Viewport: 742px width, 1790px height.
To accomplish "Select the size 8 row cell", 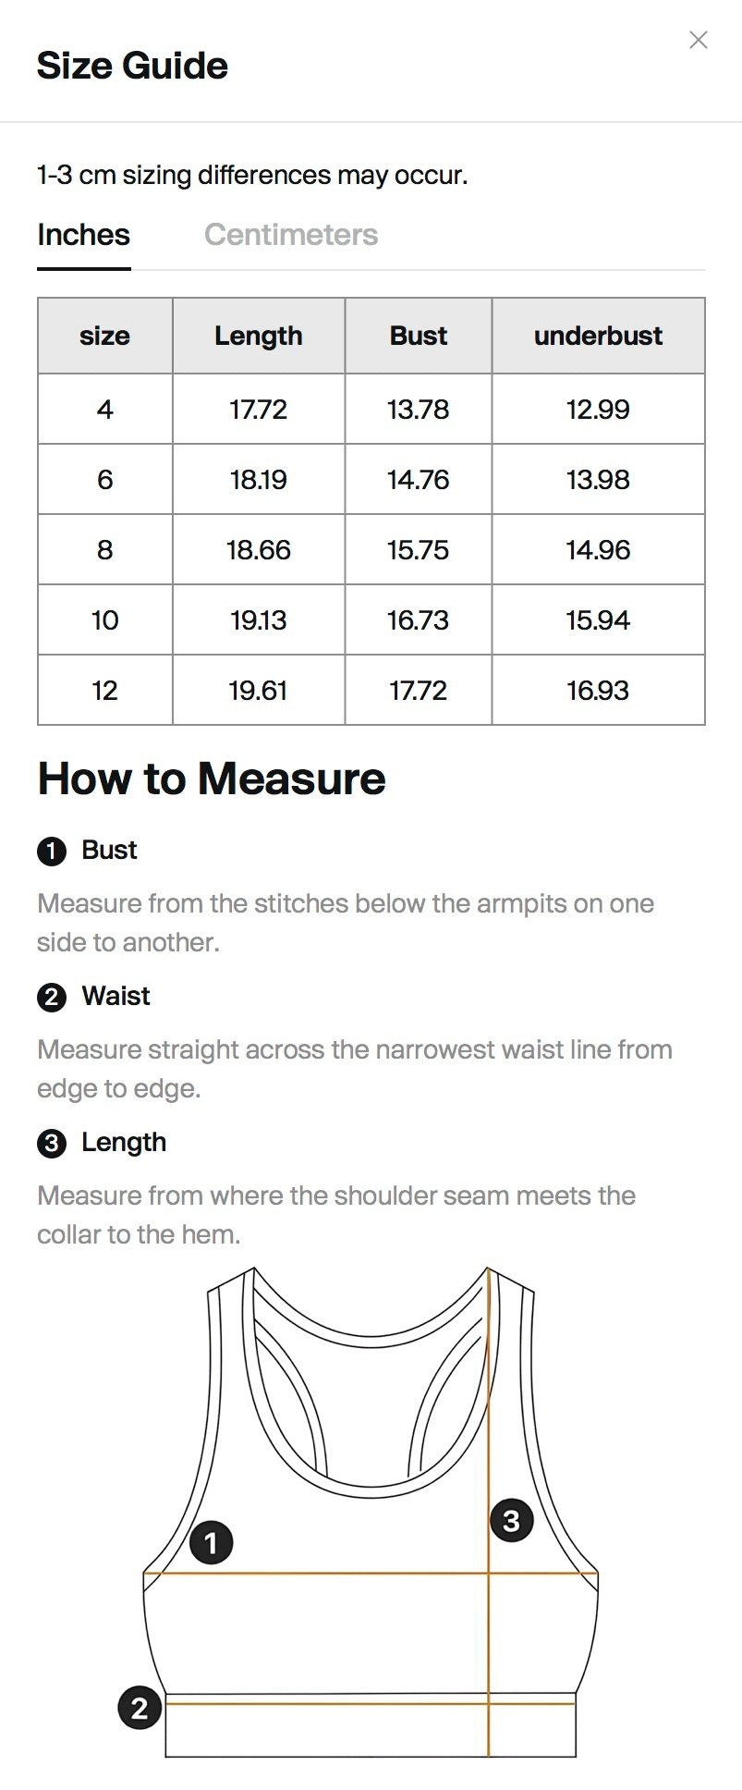I will 105,549.
